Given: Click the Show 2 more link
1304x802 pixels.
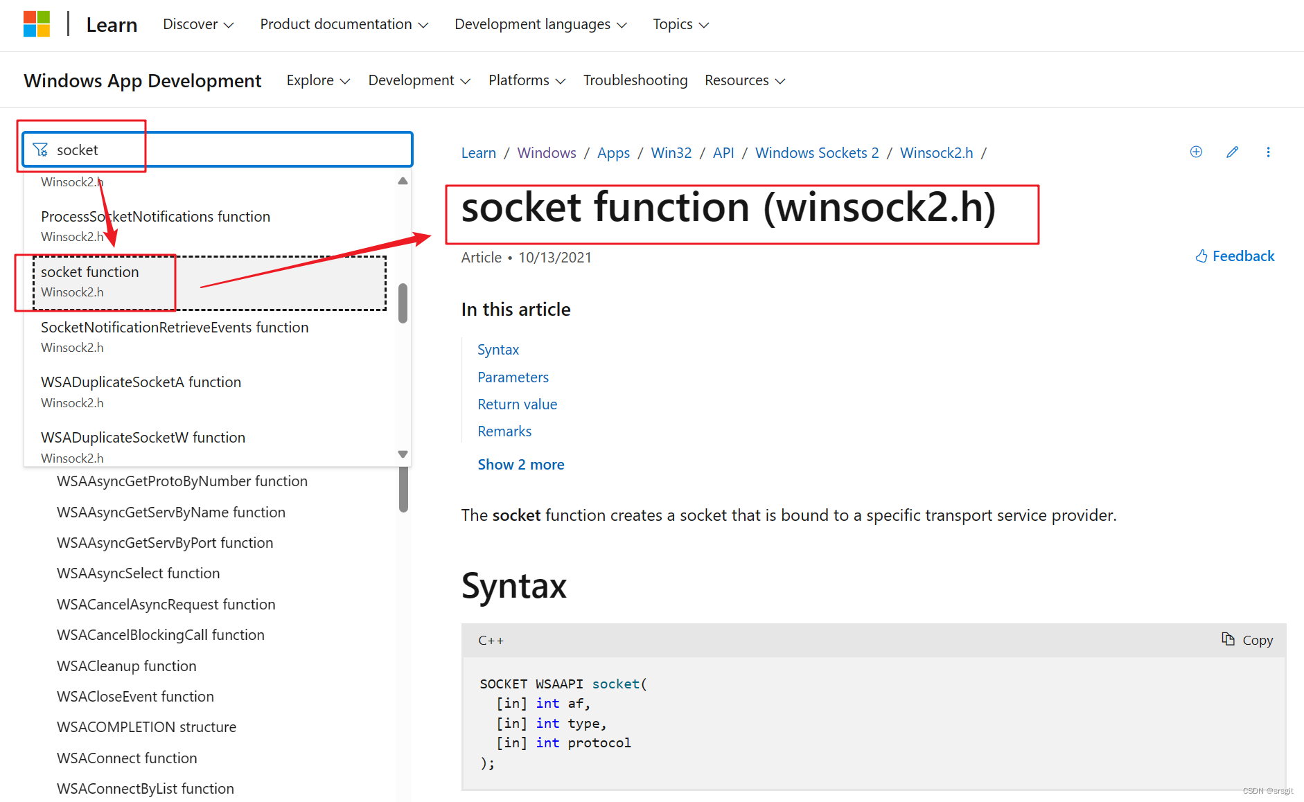Looking at the screenshot, I should [x=520, y=464].
